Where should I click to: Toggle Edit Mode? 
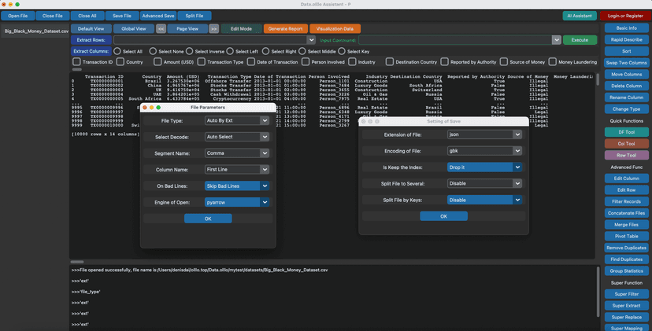[x=241, y=28]
